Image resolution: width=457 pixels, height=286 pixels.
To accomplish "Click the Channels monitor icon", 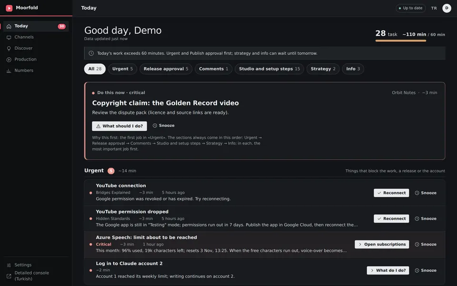I will pos(9,37).
